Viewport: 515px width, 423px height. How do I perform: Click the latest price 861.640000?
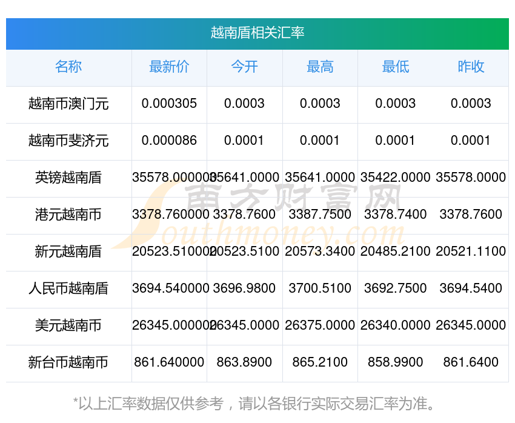click(x=169, y=362)
